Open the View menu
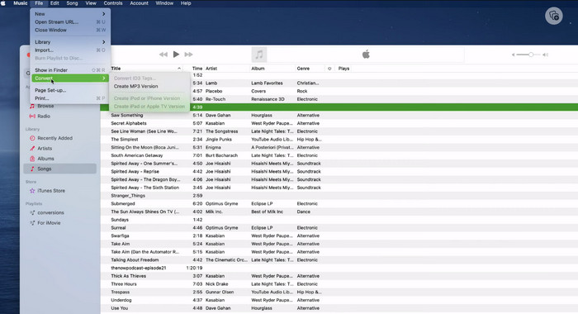 point(91,3)
